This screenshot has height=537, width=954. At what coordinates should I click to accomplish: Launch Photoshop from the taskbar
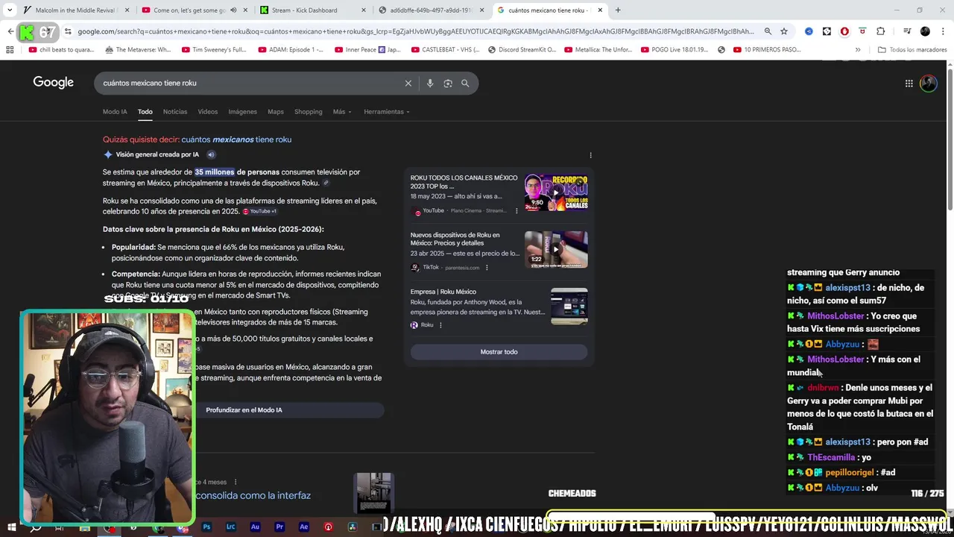[206, 527]
